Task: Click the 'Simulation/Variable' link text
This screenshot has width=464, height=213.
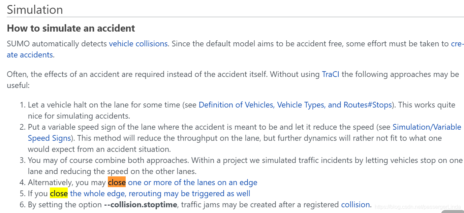Action: [427, 127]
